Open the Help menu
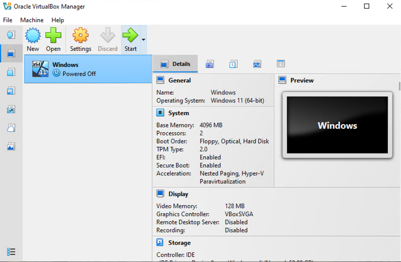The image size is (401, 262). (x=58, y=20)
